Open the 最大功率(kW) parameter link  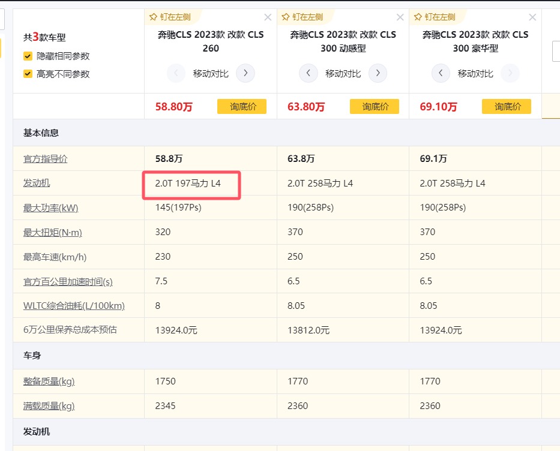click(51, 208)
